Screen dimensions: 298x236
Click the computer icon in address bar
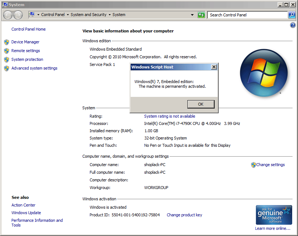pyautogui.click(x=32, y=15)
